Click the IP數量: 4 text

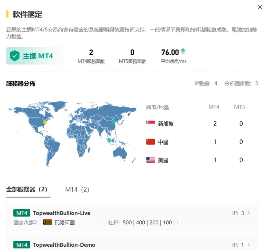[206, 83]
